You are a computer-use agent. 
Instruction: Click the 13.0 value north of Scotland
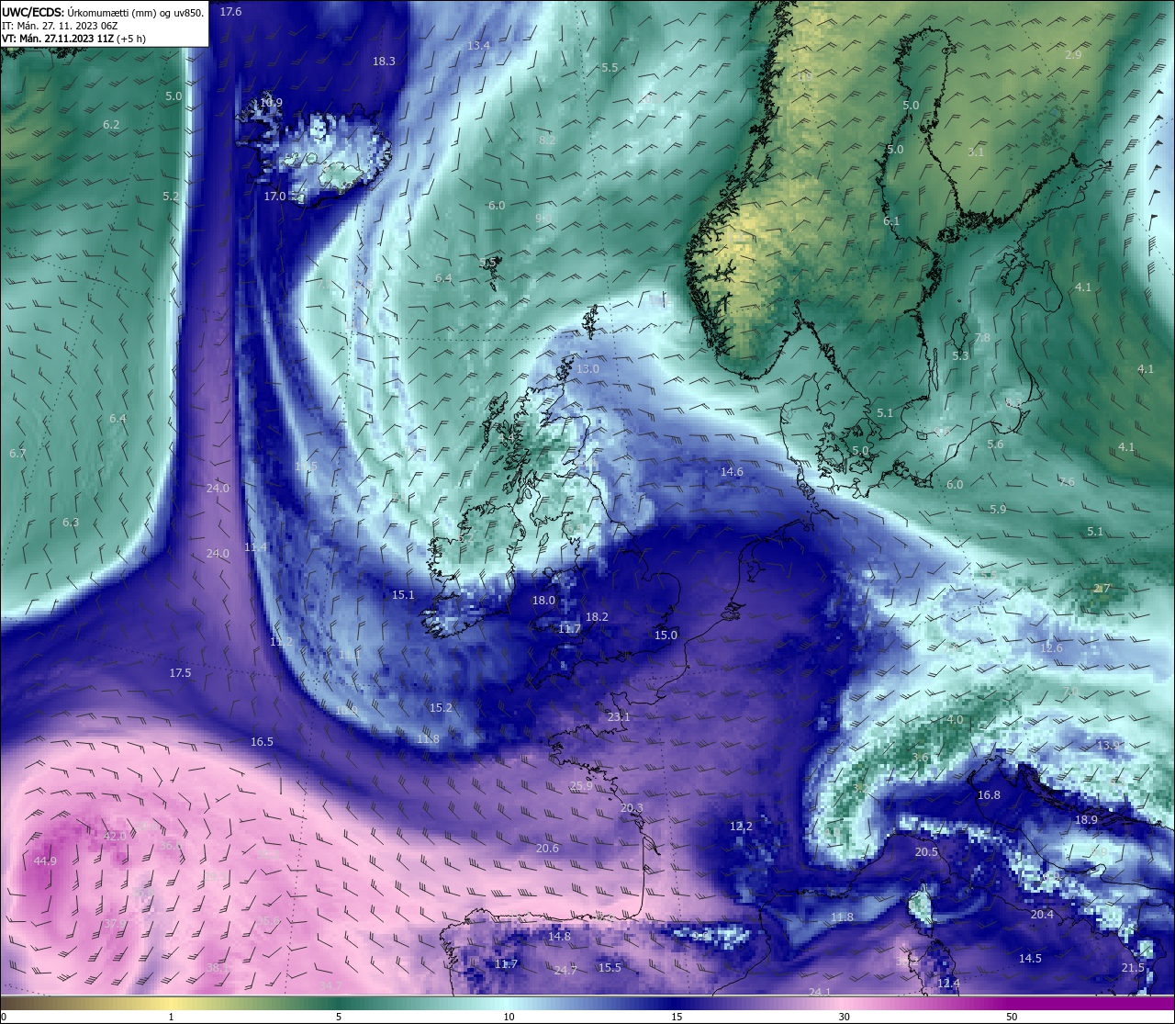click(x=587, y=369)
